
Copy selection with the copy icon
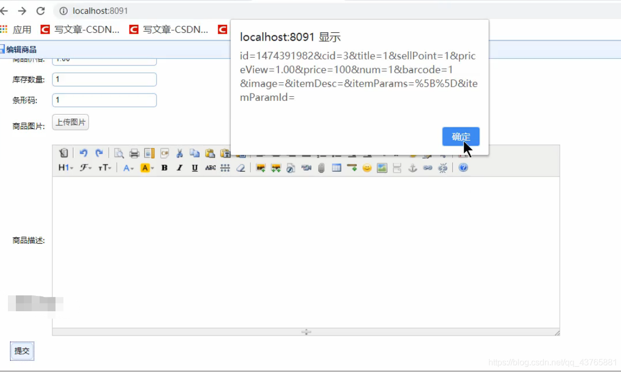pyautogui.click(x=194, y=153)
